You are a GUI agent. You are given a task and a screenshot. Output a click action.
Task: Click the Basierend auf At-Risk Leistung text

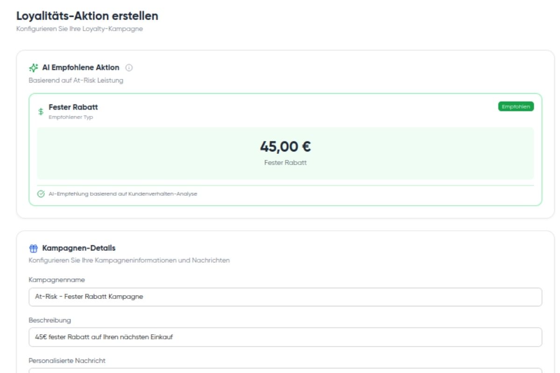(76, 80)
